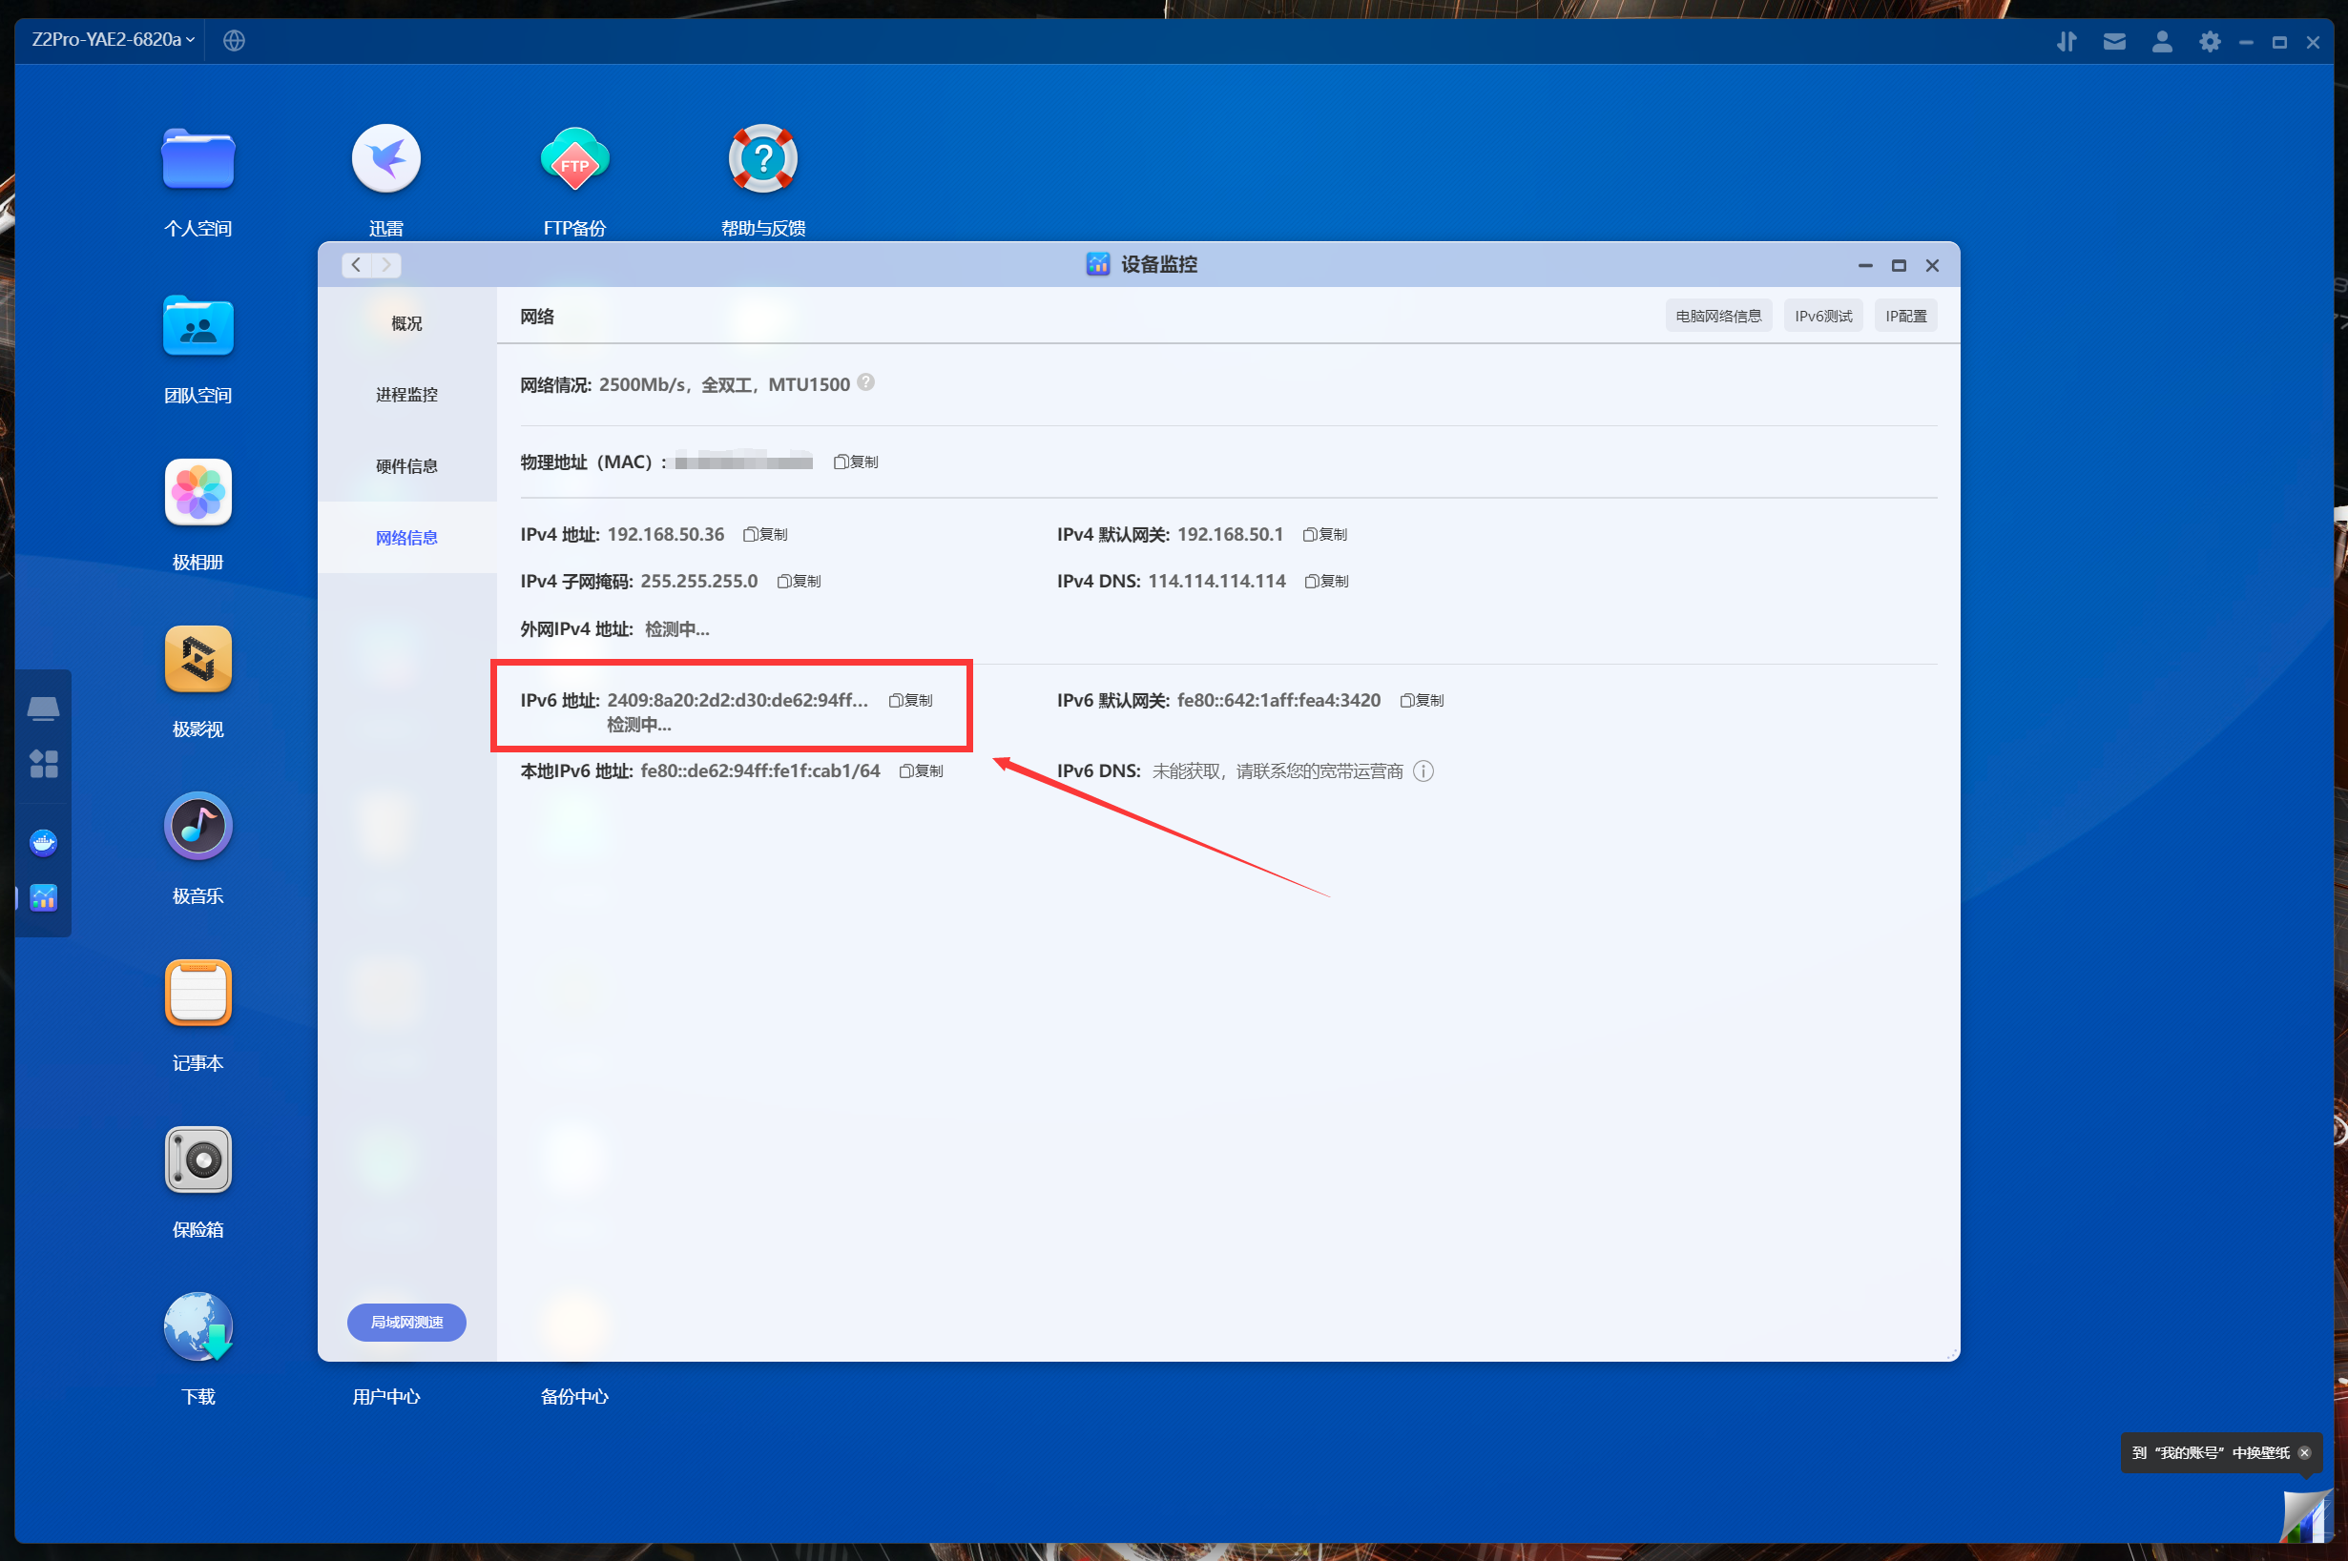This screenshot has width=2348, height=1561.
Task: Open 极音乐 music app
Action: tap(198, 825)
